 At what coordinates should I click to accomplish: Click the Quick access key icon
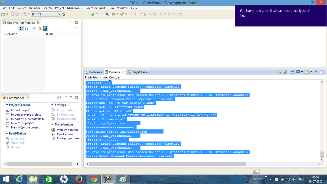pos(54,134)
